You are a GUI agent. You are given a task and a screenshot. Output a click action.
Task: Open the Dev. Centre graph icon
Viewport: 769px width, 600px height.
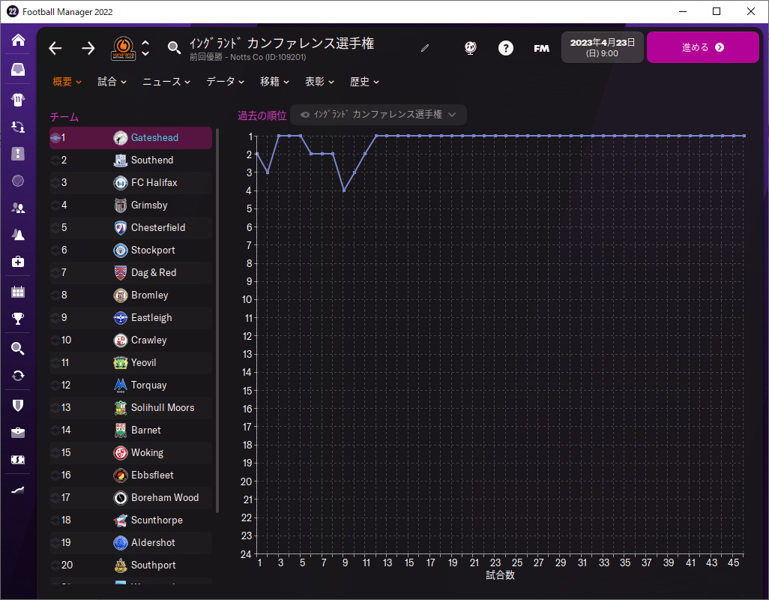click(x=18, y=490)
